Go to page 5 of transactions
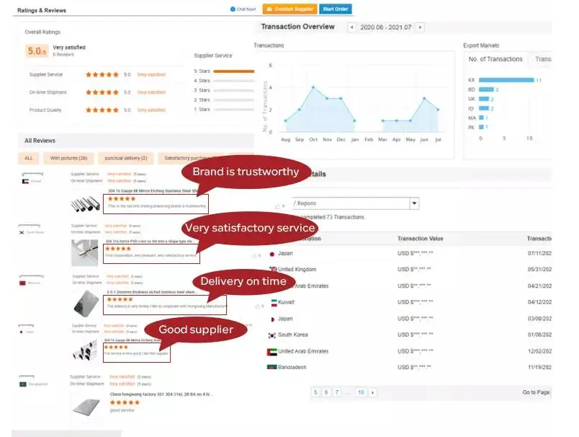579x437 pixels. 315,392
